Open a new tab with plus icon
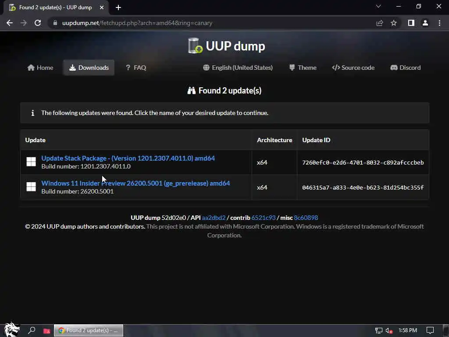This screenshot has height=337, width=449. click(x=118, y=7)
